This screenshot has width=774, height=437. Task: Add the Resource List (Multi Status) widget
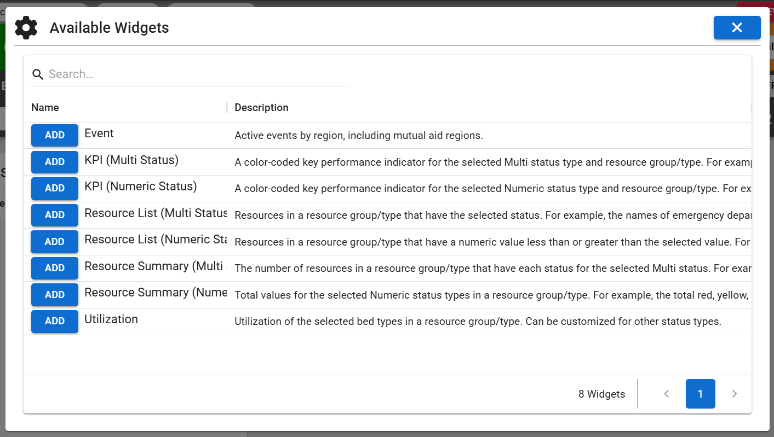coord(55,215)
